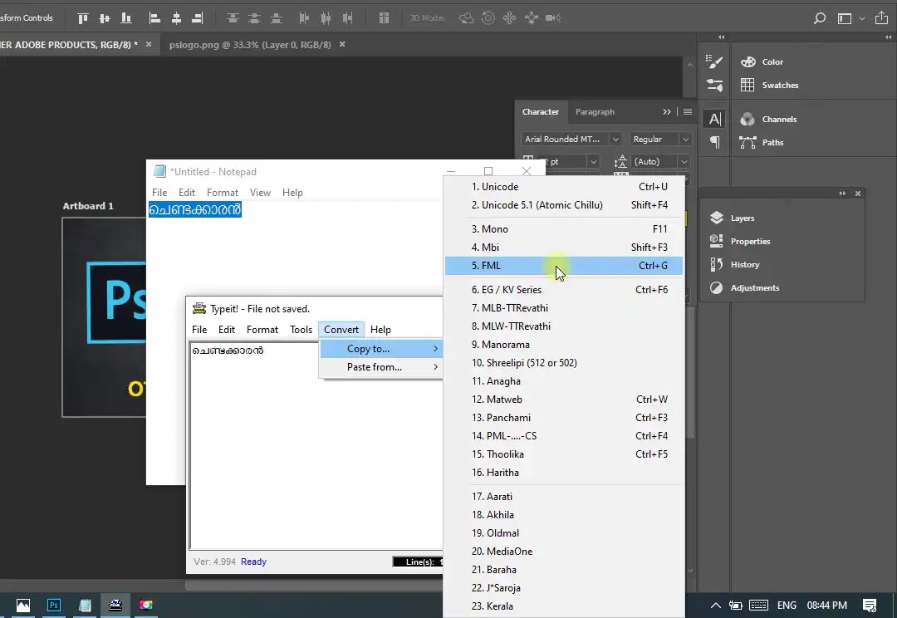Close the pslogo.png document tab
897x618 pixels.
(342, 44)
